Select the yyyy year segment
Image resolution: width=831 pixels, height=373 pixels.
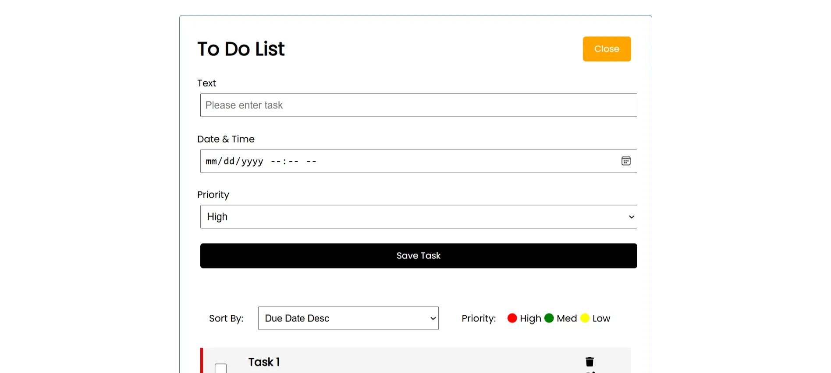[x=252, y=161]
